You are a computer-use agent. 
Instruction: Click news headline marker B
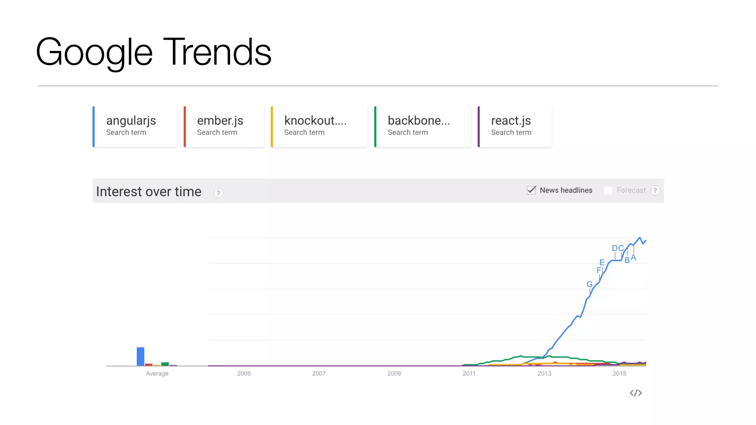click(x=627, y=260)
